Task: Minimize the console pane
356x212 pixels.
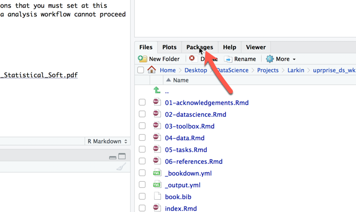Action: pos(113,157)
